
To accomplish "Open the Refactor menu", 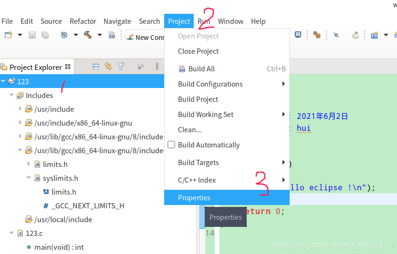I will [x=83, y=21].
